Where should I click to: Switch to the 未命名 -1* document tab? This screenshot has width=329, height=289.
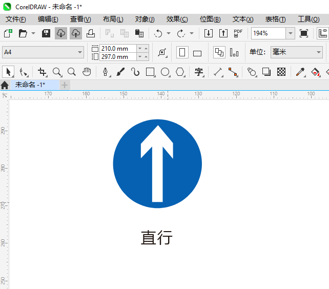35,85
